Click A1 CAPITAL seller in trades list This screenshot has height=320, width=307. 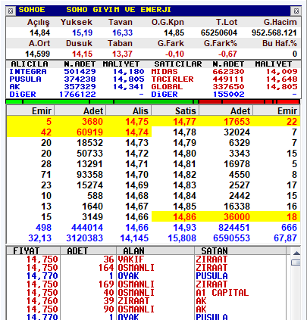tap(222, 293)
